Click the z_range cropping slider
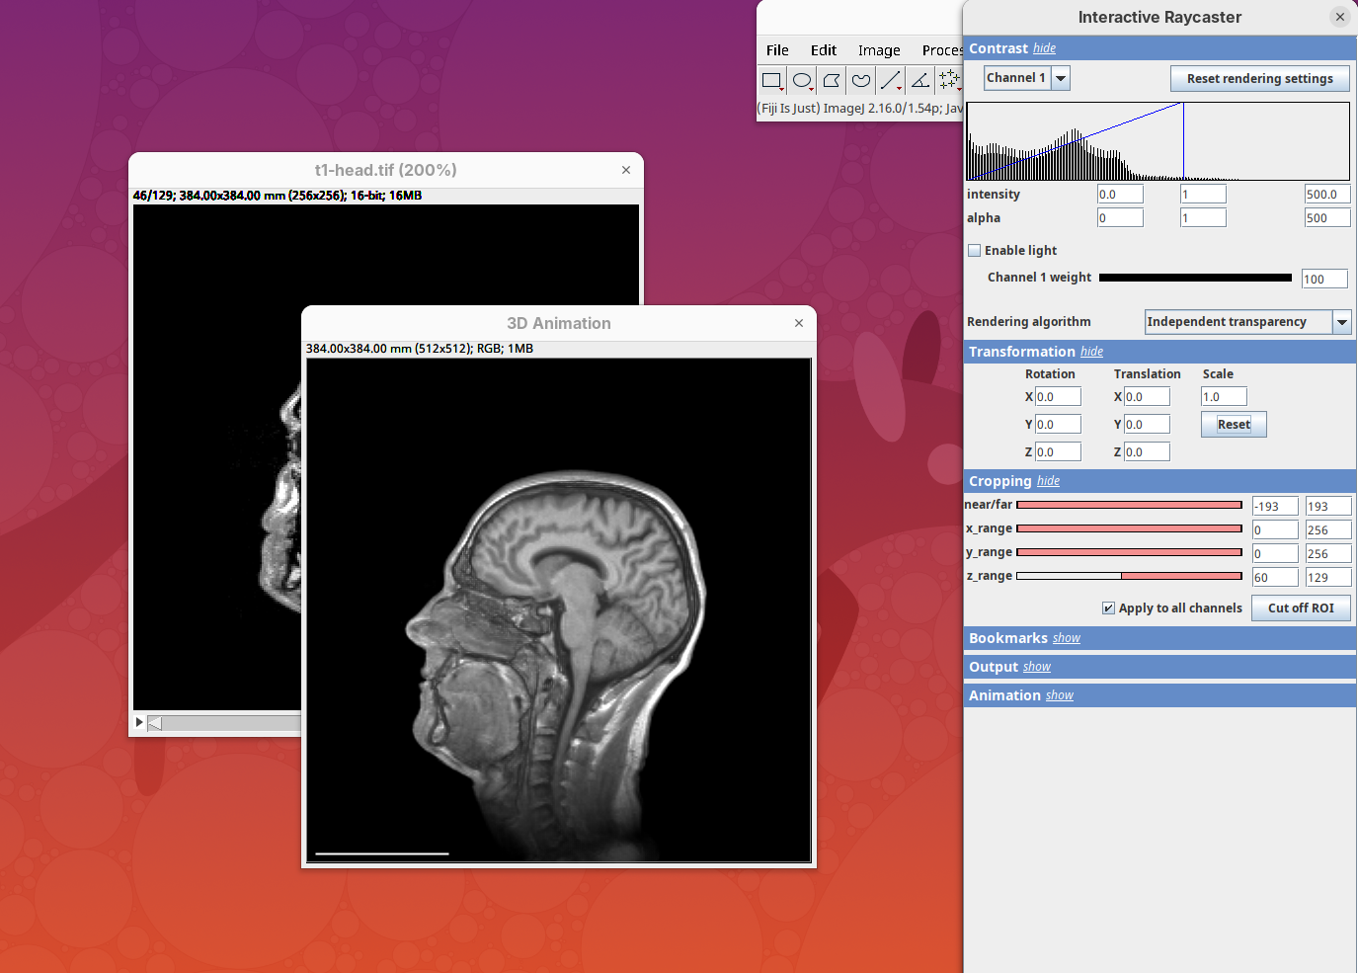 coord(1129,576)
